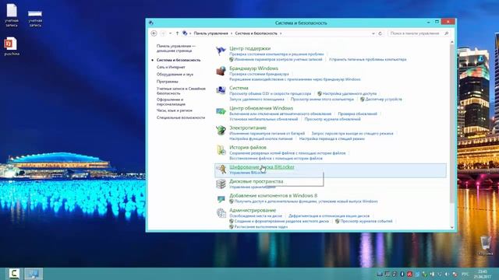
Task: Open Администрирование heading link
Action: [253, 210]
